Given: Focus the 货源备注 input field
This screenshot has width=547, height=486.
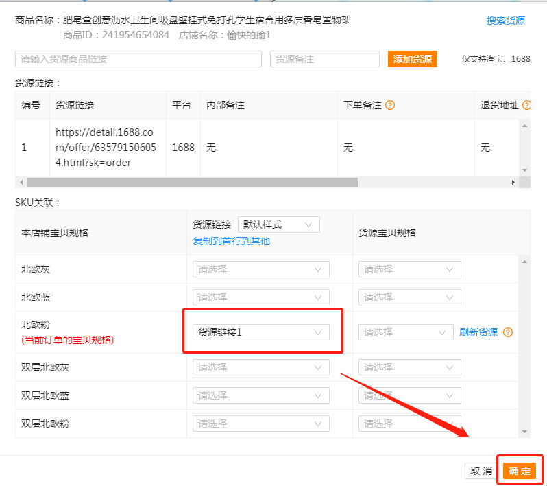Looking at the screenshot, I should point(324,59).
